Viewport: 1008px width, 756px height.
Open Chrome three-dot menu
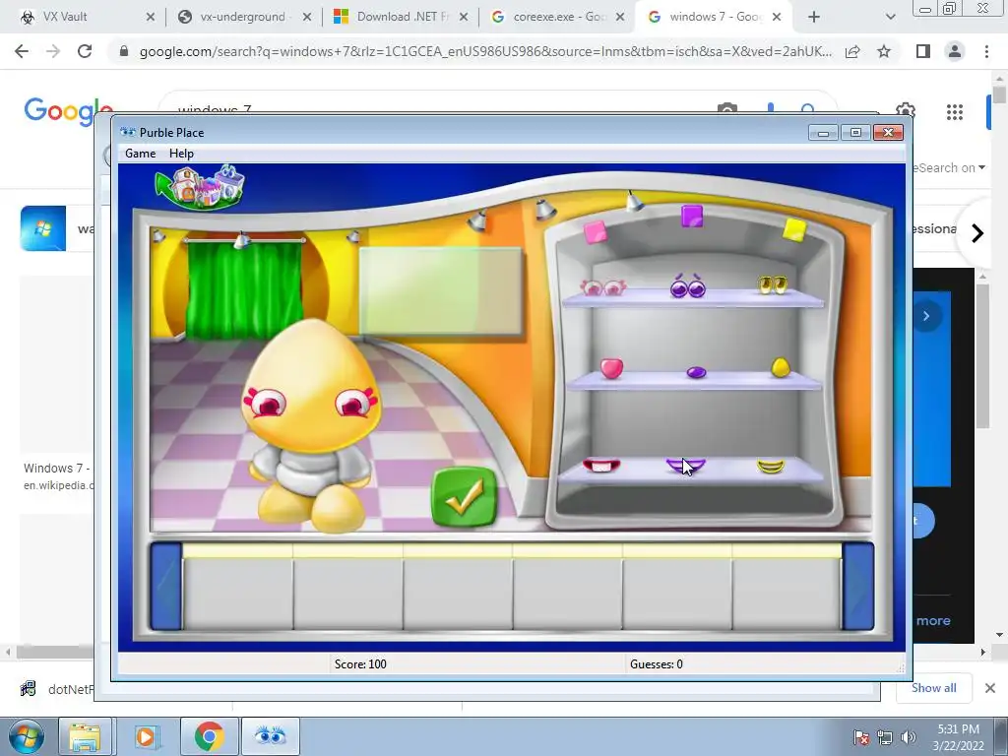(x=986, y=51)
